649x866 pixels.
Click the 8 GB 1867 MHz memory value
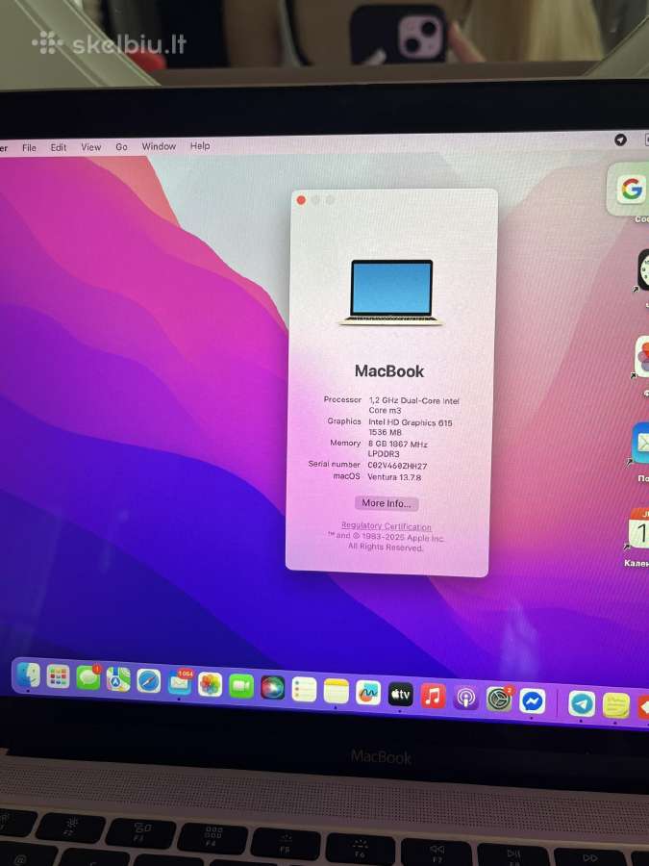tap(398, 448)
